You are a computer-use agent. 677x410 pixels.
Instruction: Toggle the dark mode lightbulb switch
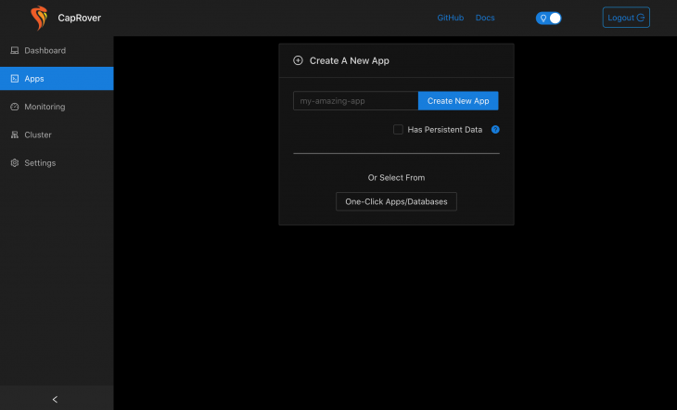pos(548,18)
